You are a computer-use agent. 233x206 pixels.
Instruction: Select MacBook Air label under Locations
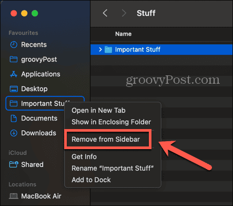[41, 196]
